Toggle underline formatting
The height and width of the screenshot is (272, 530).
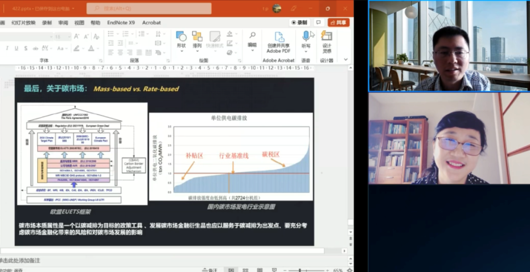click(x=16, y=49)
